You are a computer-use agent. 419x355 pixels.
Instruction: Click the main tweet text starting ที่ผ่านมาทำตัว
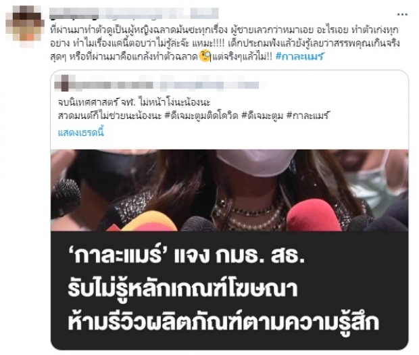coord(225,43)
